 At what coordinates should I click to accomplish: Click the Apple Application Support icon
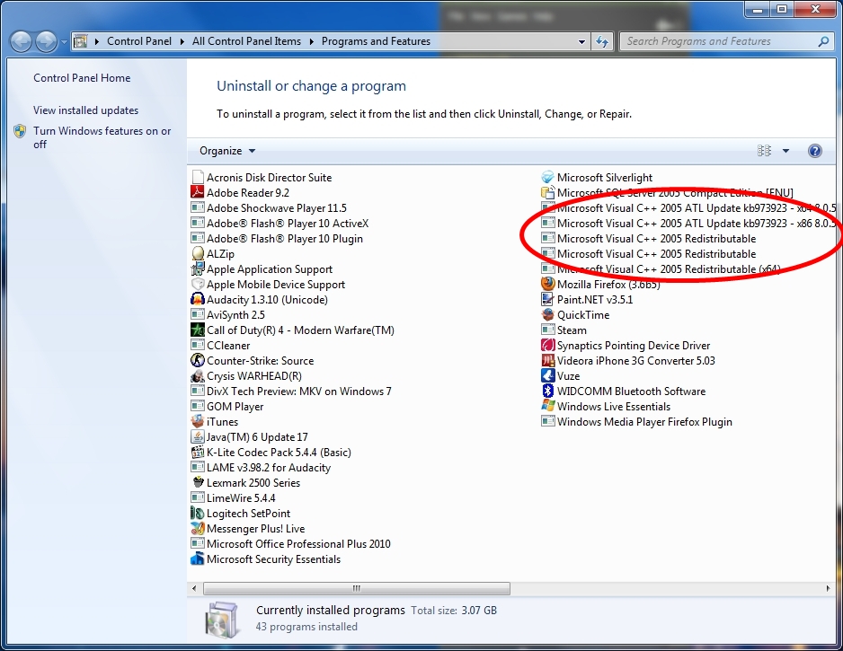pos(198,268)
